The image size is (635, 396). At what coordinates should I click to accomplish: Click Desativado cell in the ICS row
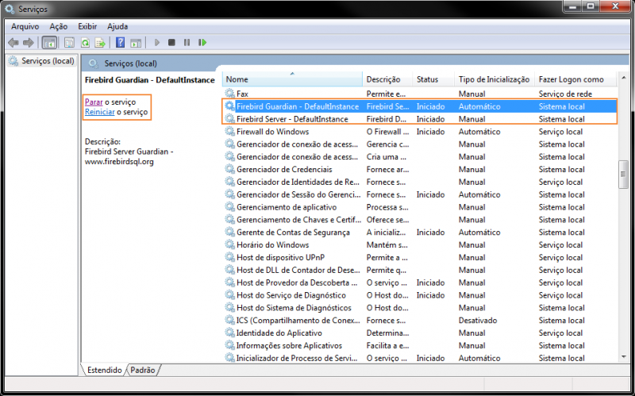478,321
